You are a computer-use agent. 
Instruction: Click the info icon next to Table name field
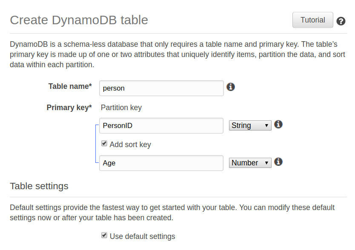(231, 87)
